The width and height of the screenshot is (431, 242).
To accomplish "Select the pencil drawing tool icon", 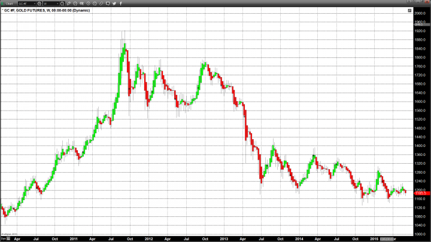I will tap(69, 4).
